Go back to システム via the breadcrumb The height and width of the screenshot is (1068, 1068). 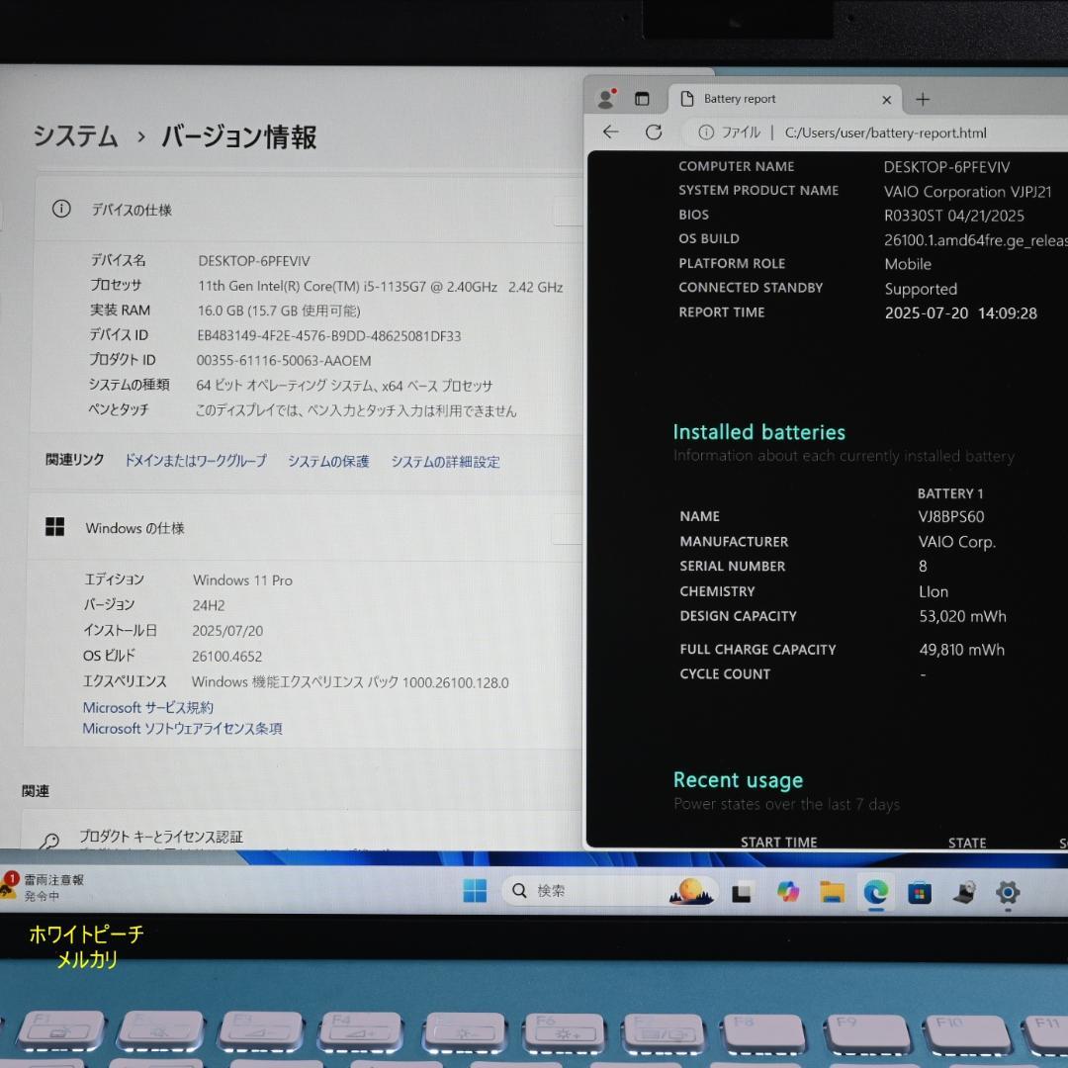[72, 137]
